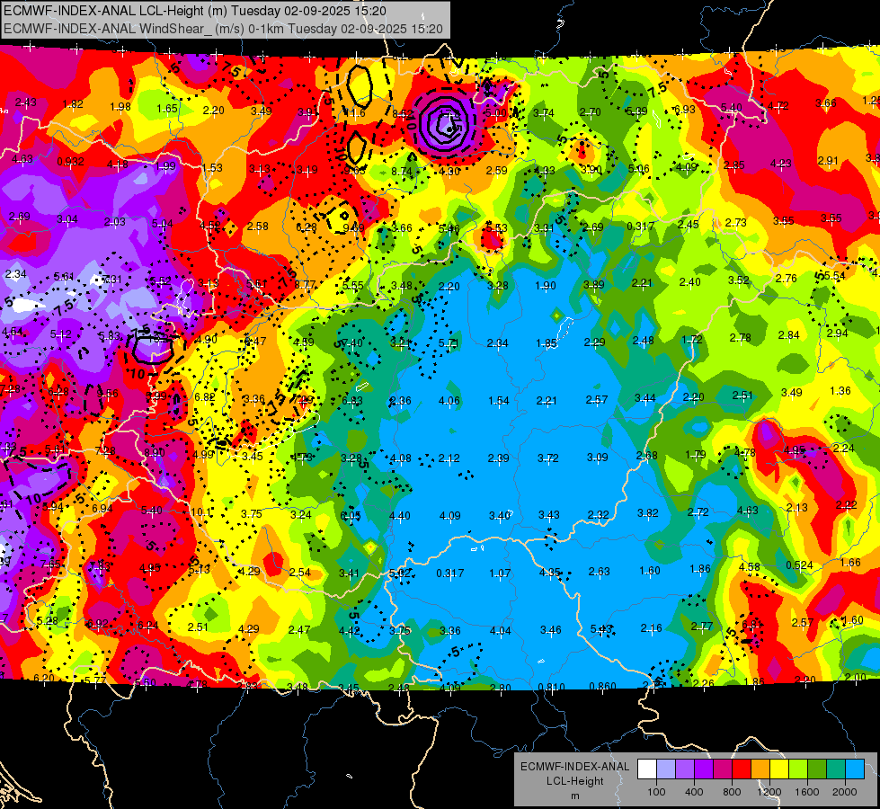Click the map value '5.06'

pyautogui.click(x=639, y=168)
